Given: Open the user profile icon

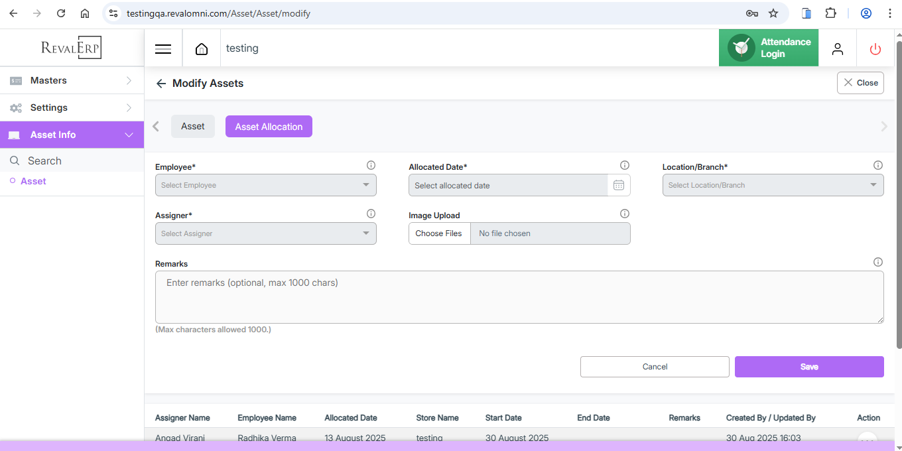Looking at the screenshot, I should click(838, 49).
